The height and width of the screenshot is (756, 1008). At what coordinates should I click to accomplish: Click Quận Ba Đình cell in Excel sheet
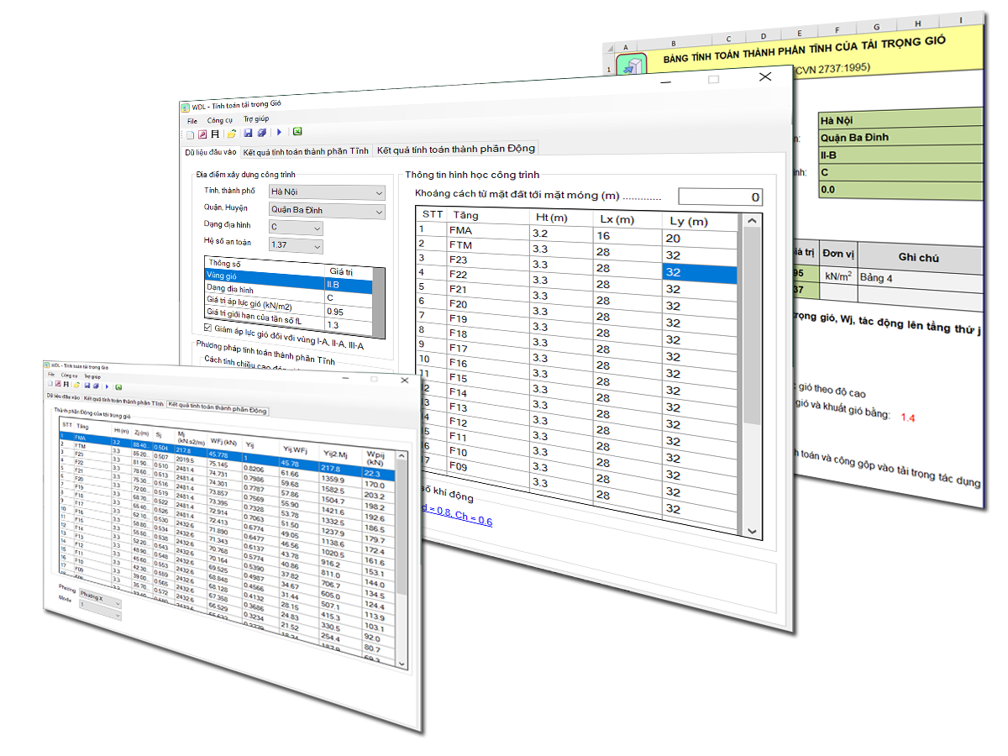click(x=900, y=138)
